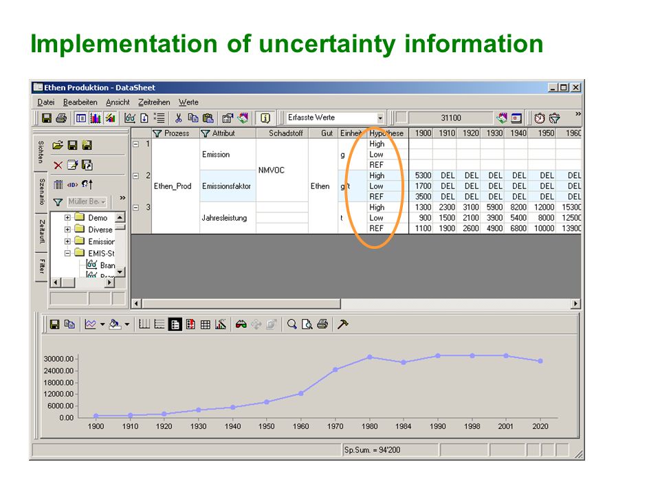
Task: Click the edit notepad icon in side panel
Action: (72, 165)
